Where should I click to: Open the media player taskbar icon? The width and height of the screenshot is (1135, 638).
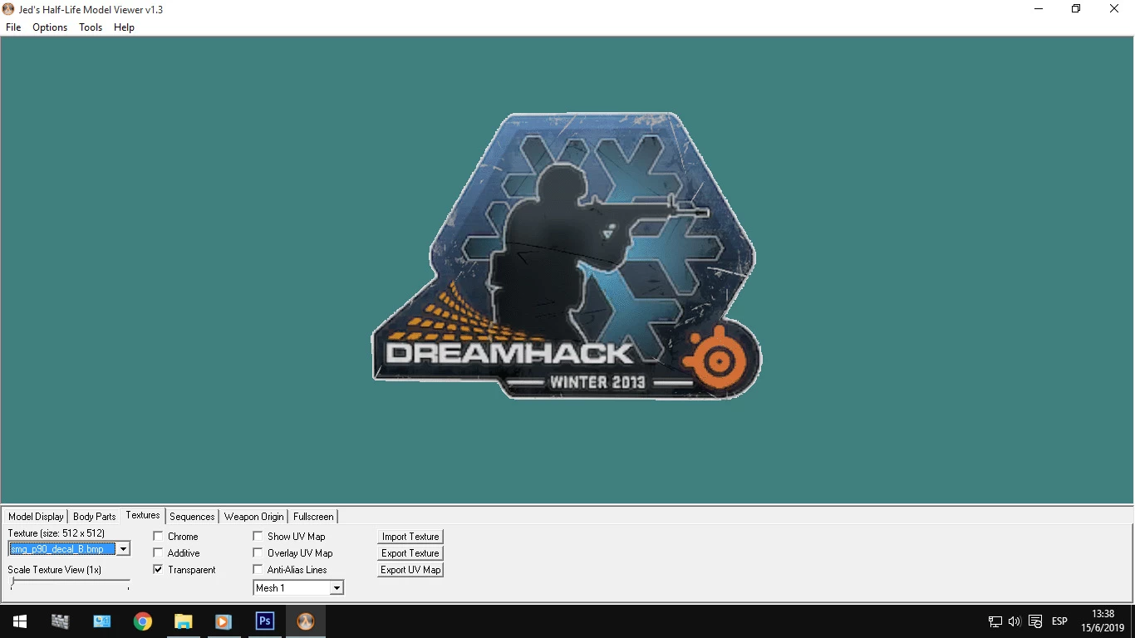[224, 621]
